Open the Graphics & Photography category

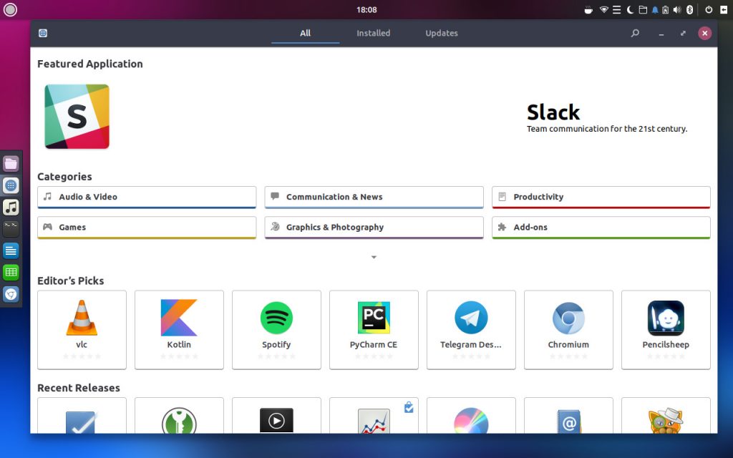[x=374, y=228]
